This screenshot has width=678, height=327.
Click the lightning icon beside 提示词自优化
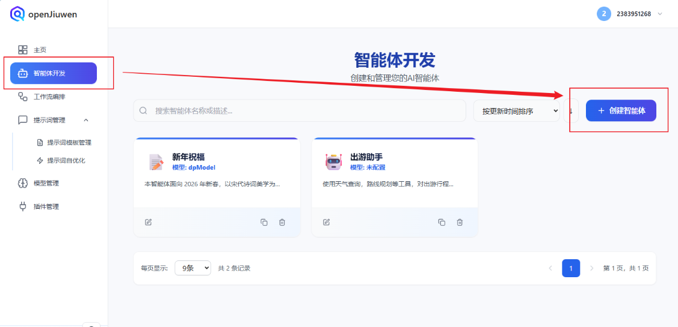click(40, 160)
